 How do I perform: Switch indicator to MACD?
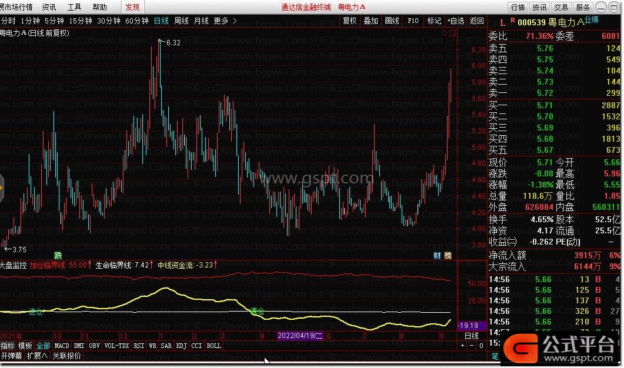tap(62, 346)
